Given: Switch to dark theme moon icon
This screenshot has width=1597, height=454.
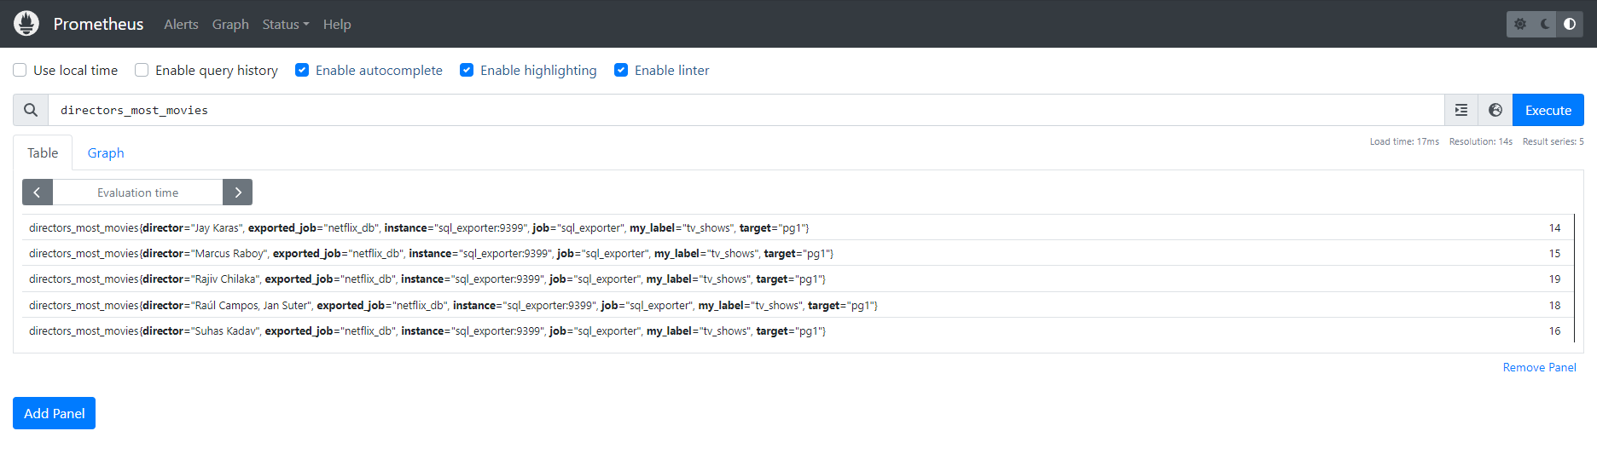Looking at the screenshot, I should [1545, 24].
